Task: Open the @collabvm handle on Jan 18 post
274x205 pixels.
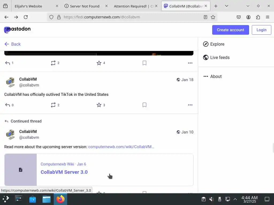Action: point(29,85)
